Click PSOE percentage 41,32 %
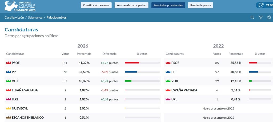273x124 pixels. pyautogui.click(x=84, y=63)
